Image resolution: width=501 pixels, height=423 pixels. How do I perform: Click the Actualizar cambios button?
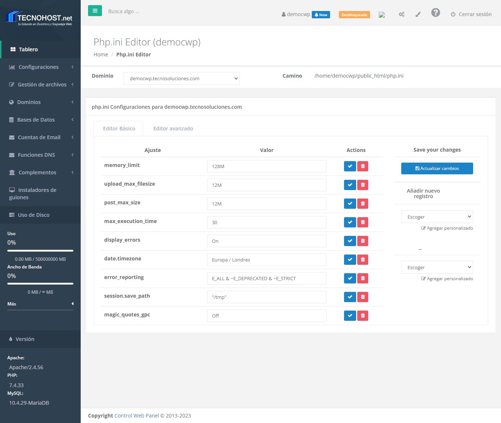click(437, 168)
